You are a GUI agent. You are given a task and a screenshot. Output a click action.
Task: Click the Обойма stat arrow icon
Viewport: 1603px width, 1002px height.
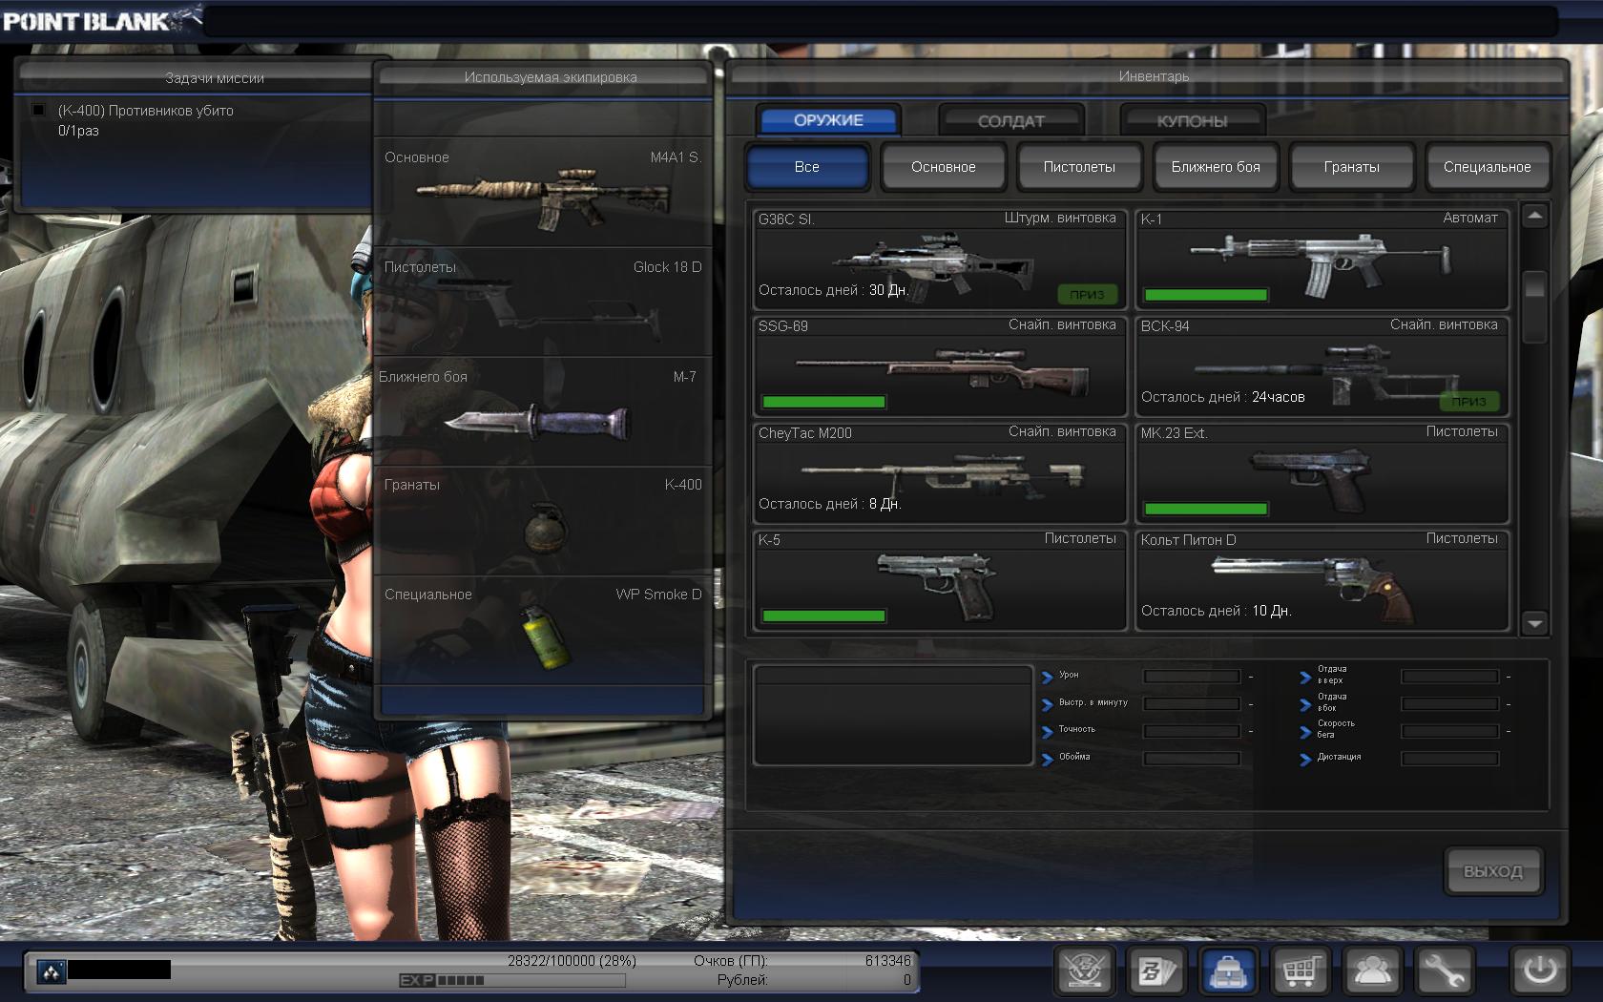(1047, 759)
